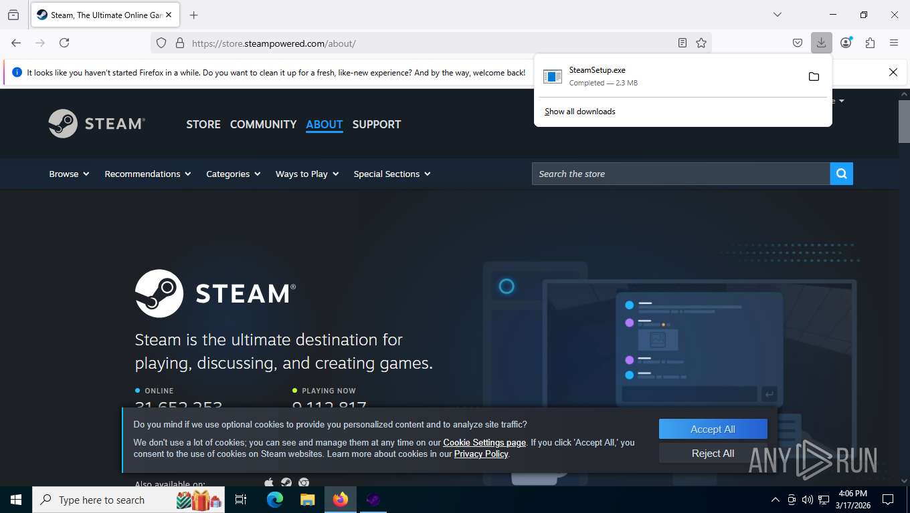Click the store search magnifier button
Viewport: 910px width, 513px height.
click(x=842, y=174)
